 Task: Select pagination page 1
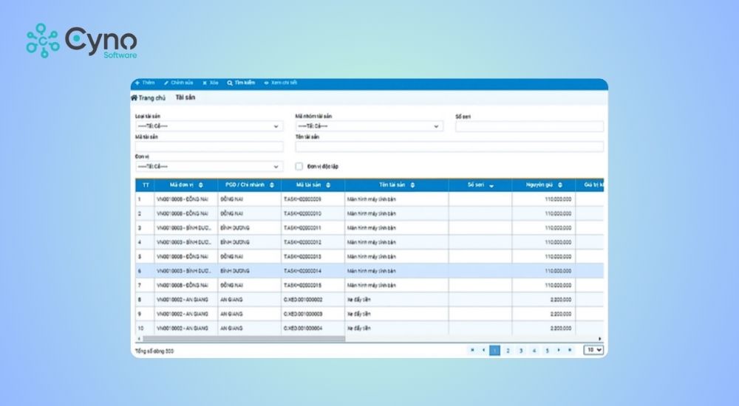[x=494, y=351]
